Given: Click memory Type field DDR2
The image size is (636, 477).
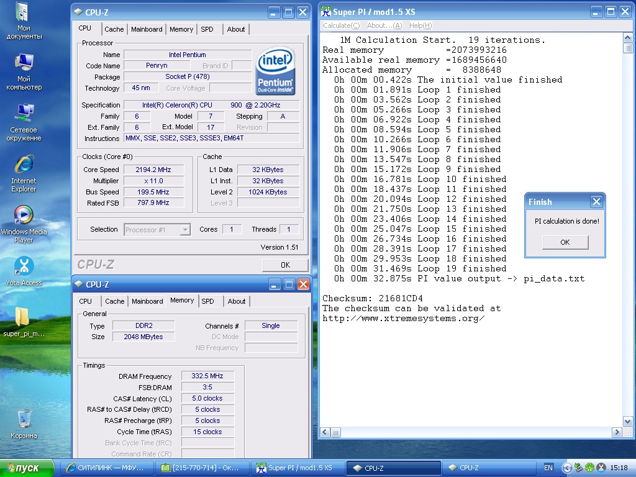Looking at the screenshot, I should coord(143,325).
